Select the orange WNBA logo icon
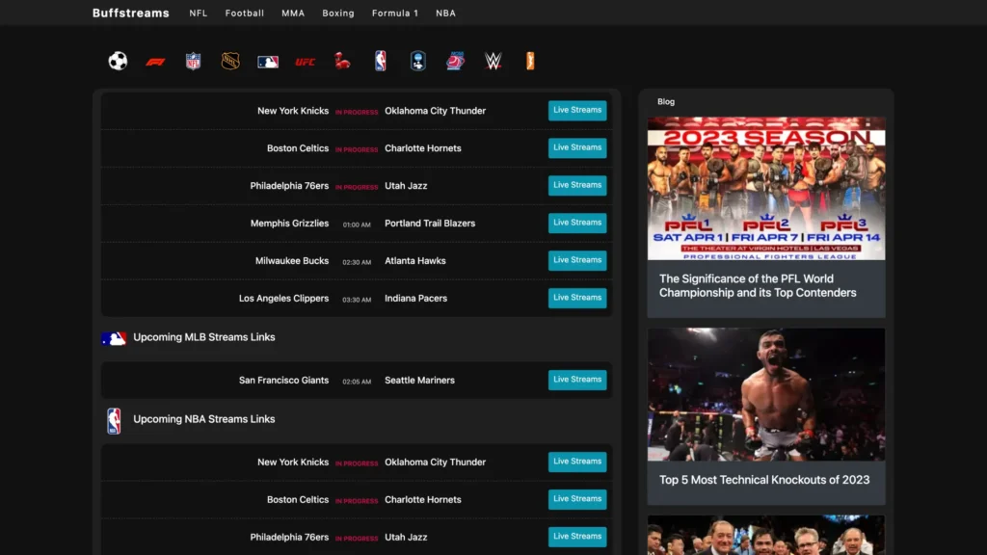 pyautogui.click(x=530, y=61)
